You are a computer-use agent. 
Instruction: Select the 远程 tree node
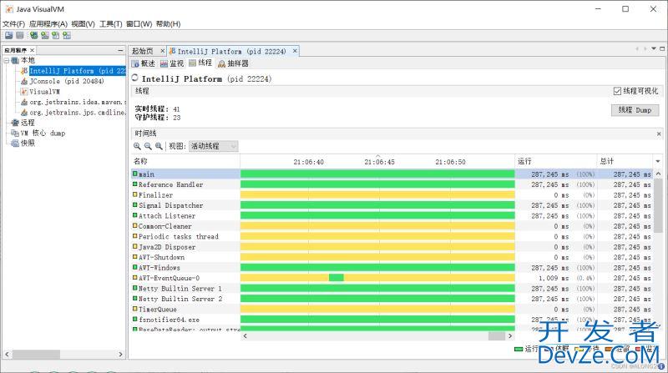pos(28,123)
